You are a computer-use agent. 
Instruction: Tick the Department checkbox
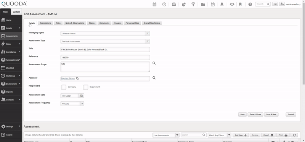tap(85, 87)
